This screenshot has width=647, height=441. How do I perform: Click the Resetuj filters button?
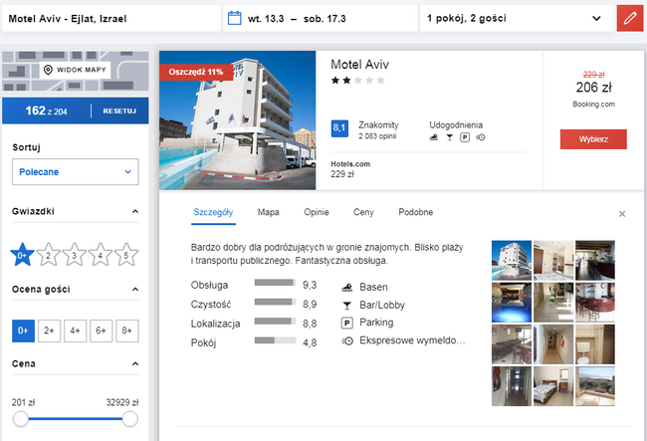119,110
